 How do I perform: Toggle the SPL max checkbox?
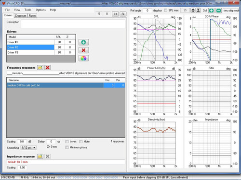(165, 10)
